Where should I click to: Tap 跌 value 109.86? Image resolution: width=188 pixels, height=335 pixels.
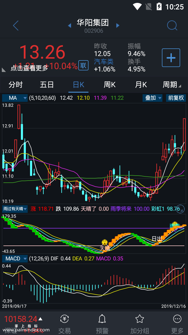pyautogui.click(x=71, y=209)
